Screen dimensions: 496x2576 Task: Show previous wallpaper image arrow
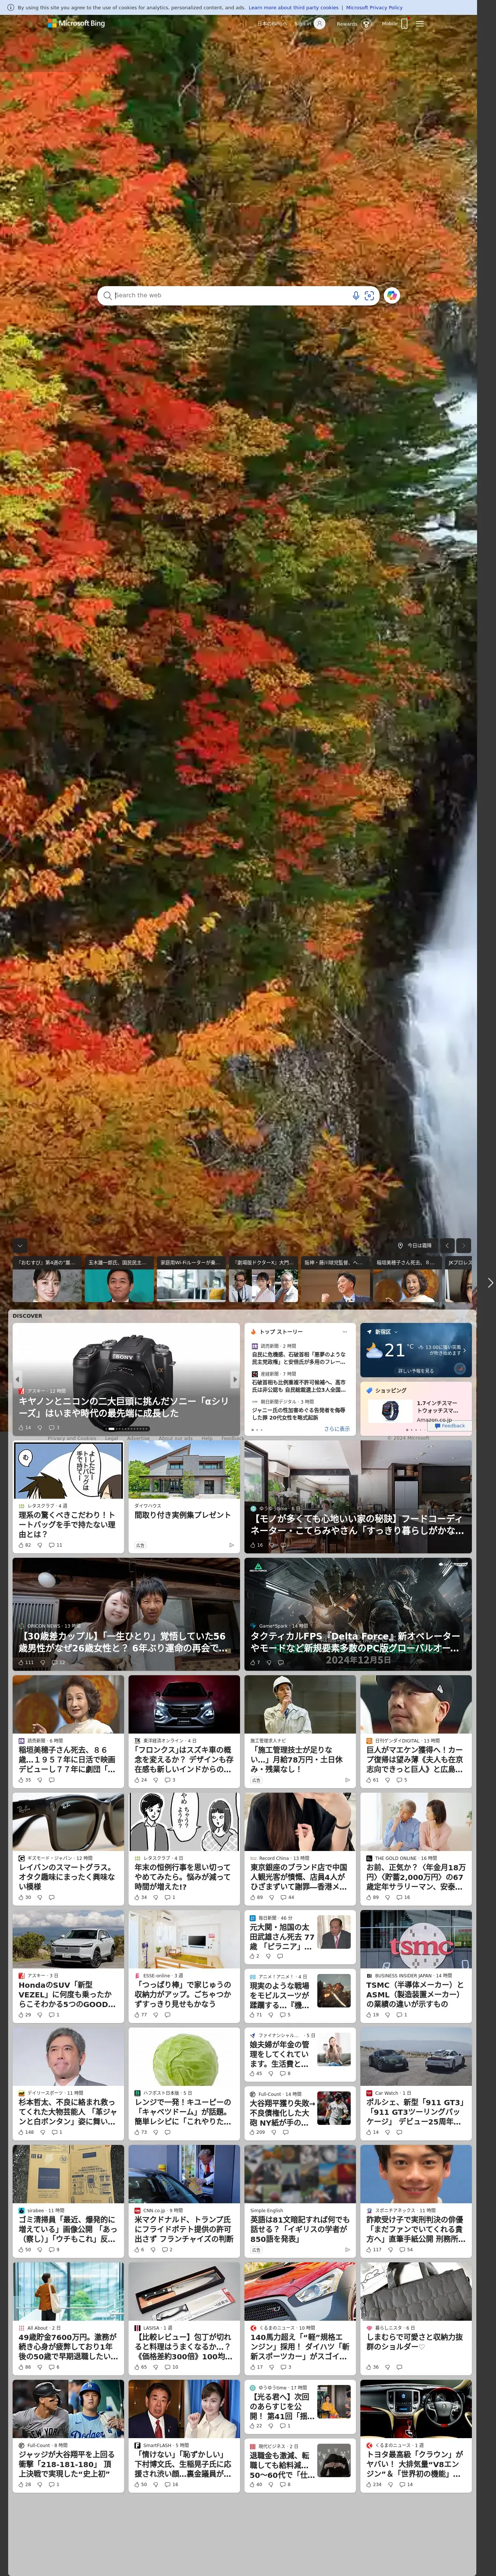click(x=447, y=1246)
